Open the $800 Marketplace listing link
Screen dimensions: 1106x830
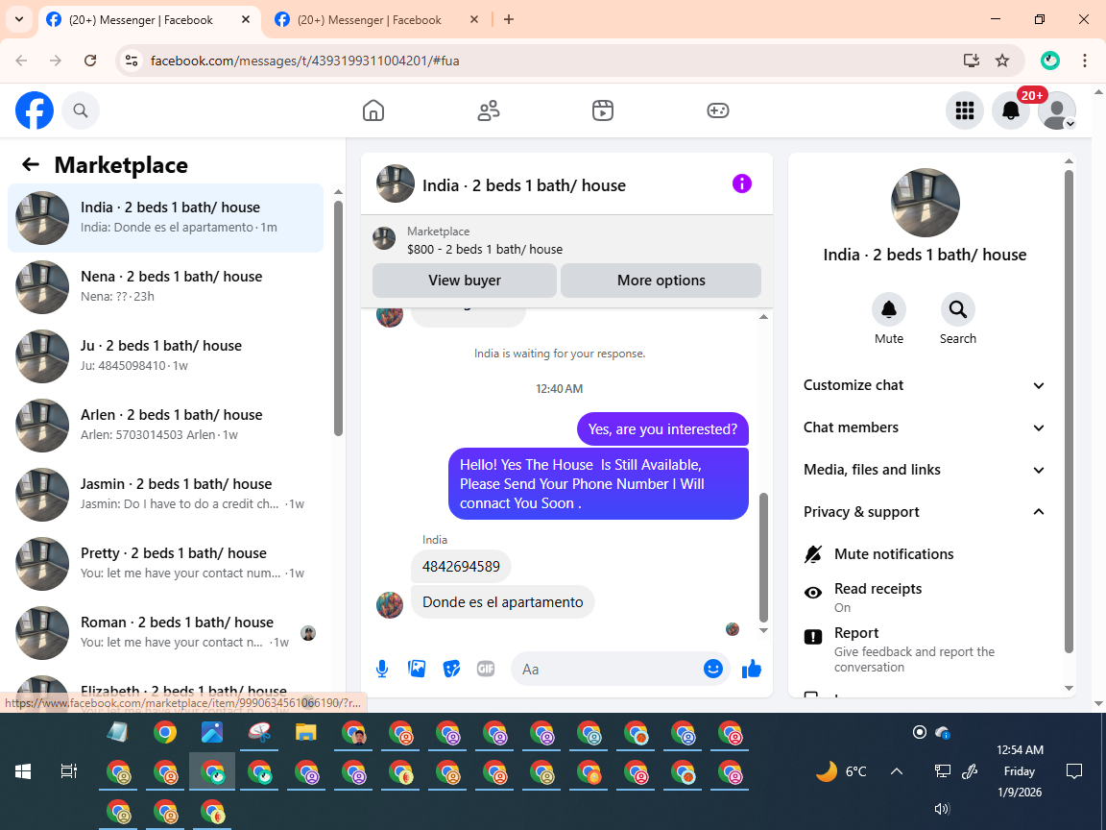click(x=485, y=249)
